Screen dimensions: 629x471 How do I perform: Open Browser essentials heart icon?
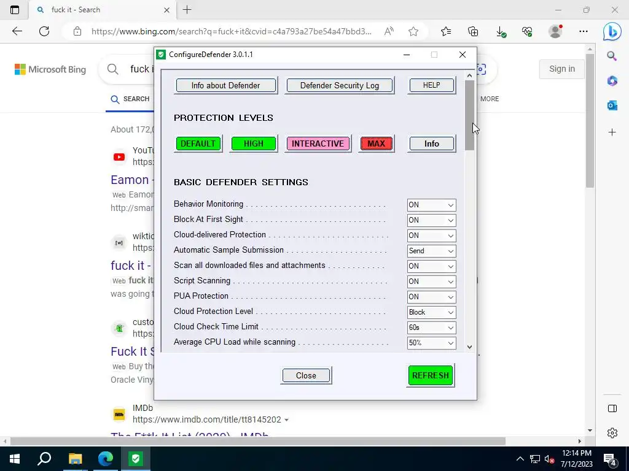(527, 31)
